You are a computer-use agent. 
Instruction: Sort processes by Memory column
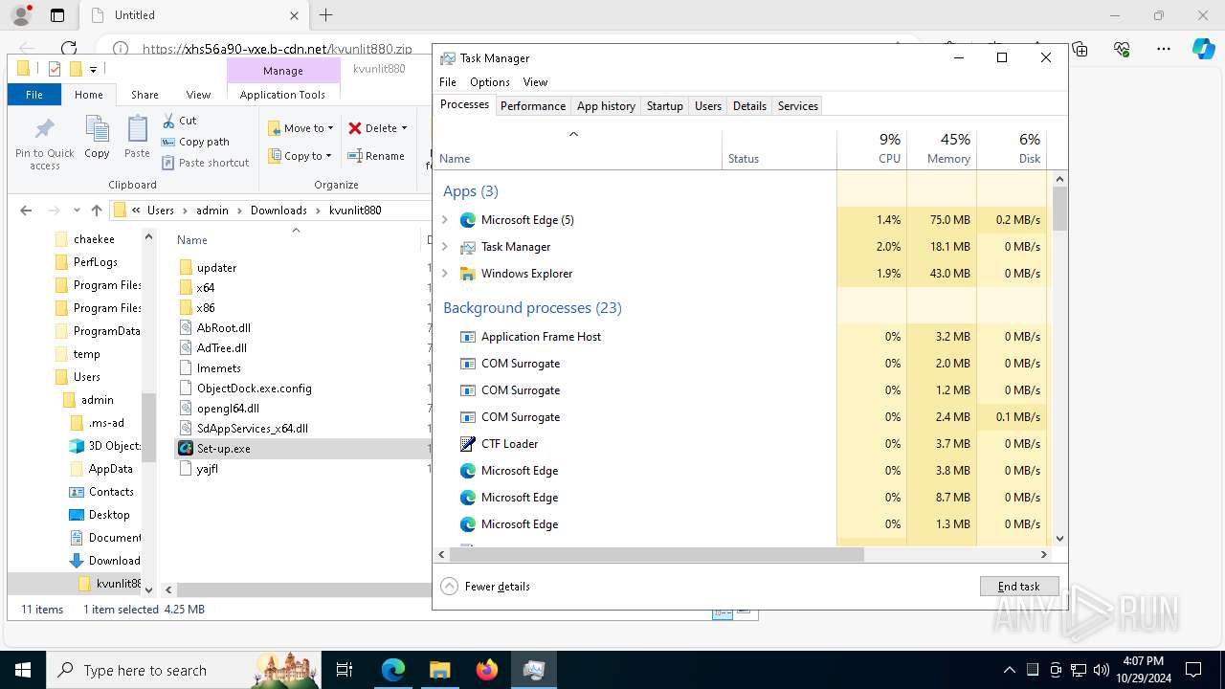pos(942,149)
